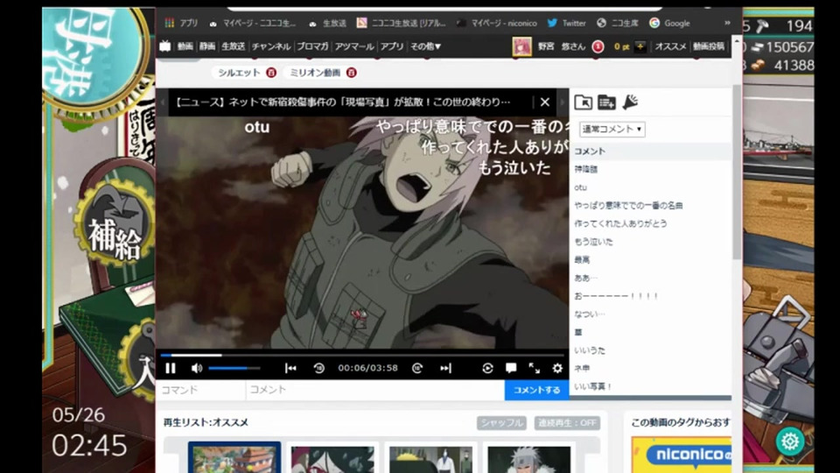Viewport: 840px width, 473px height.
Task: Select the 神階層 comment row
Action: 650,169
